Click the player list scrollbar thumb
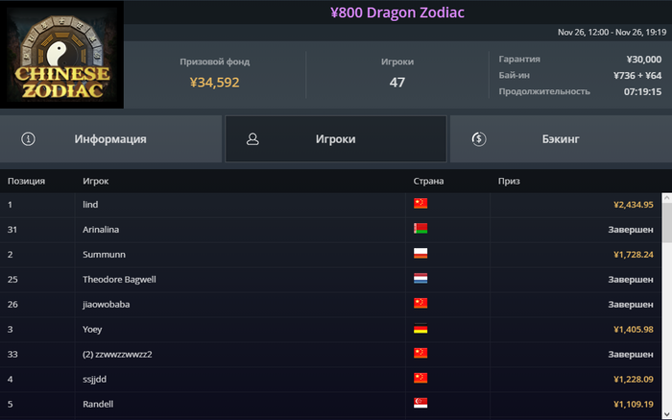672x420 pixels. [x=667, y=222]
